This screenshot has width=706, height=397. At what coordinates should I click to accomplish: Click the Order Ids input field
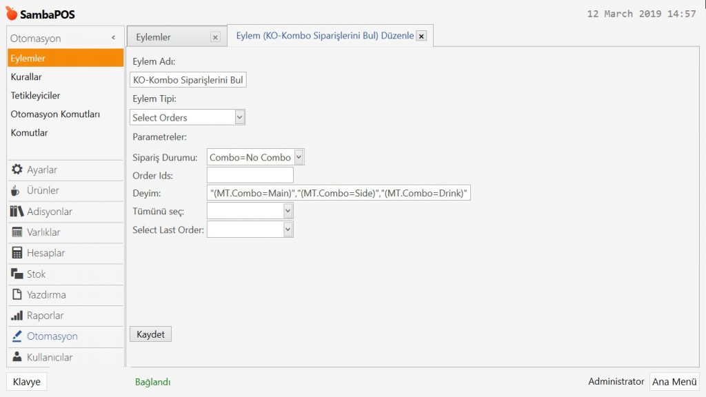point(250,176)
